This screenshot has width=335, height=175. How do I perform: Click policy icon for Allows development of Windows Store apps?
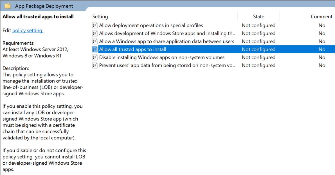coord(95,33)
